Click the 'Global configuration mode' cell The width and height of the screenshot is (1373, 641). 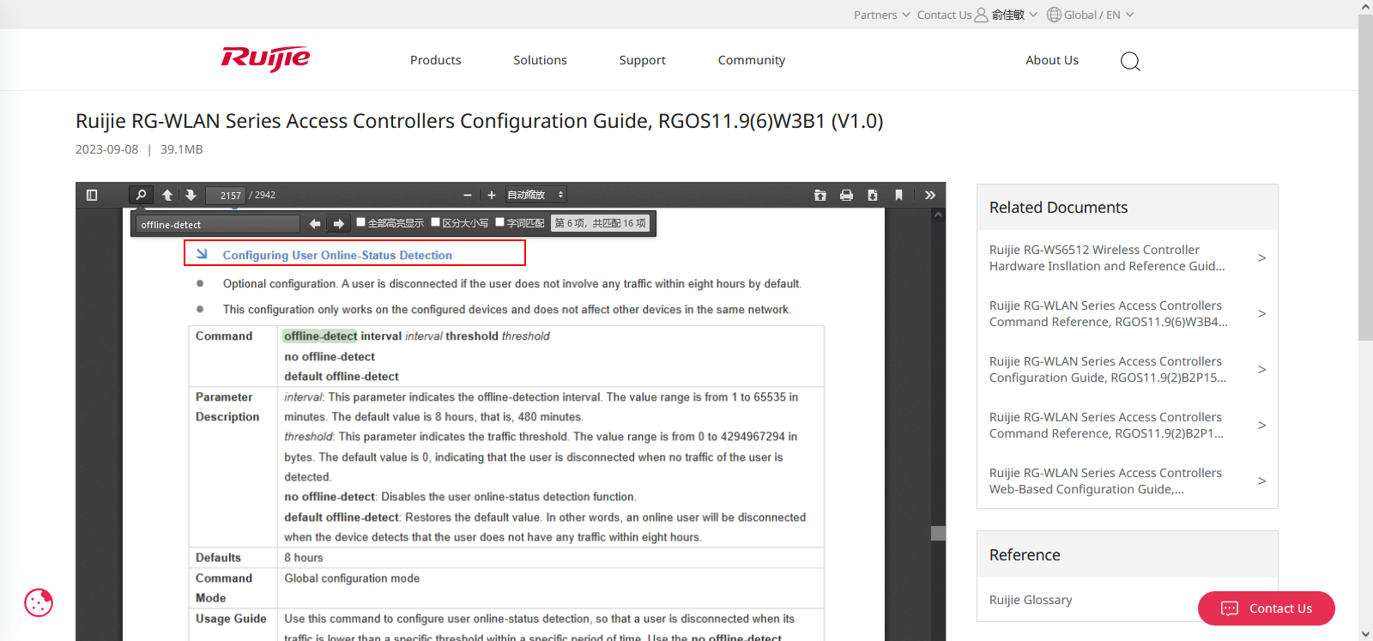tap(352, 578)
